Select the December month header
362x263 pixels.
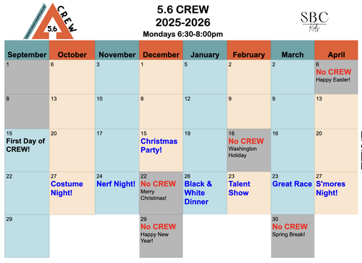tap(161, 50)
